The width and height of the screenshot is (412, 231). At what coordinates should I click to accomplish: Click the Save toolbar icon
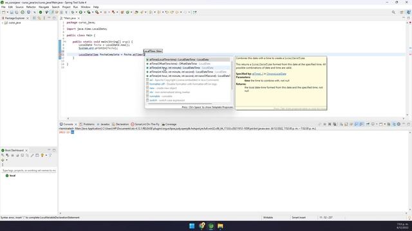pyautogui.click(x=12, y=12)
